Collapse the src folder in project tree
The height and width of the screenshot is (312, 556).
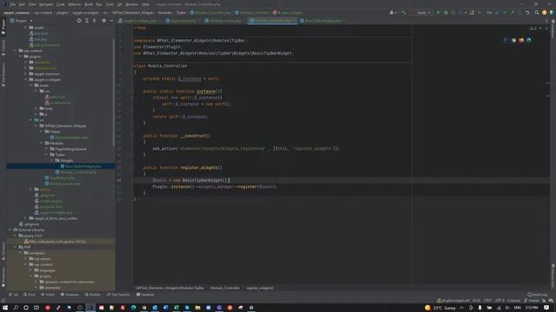tap(31, 120)
